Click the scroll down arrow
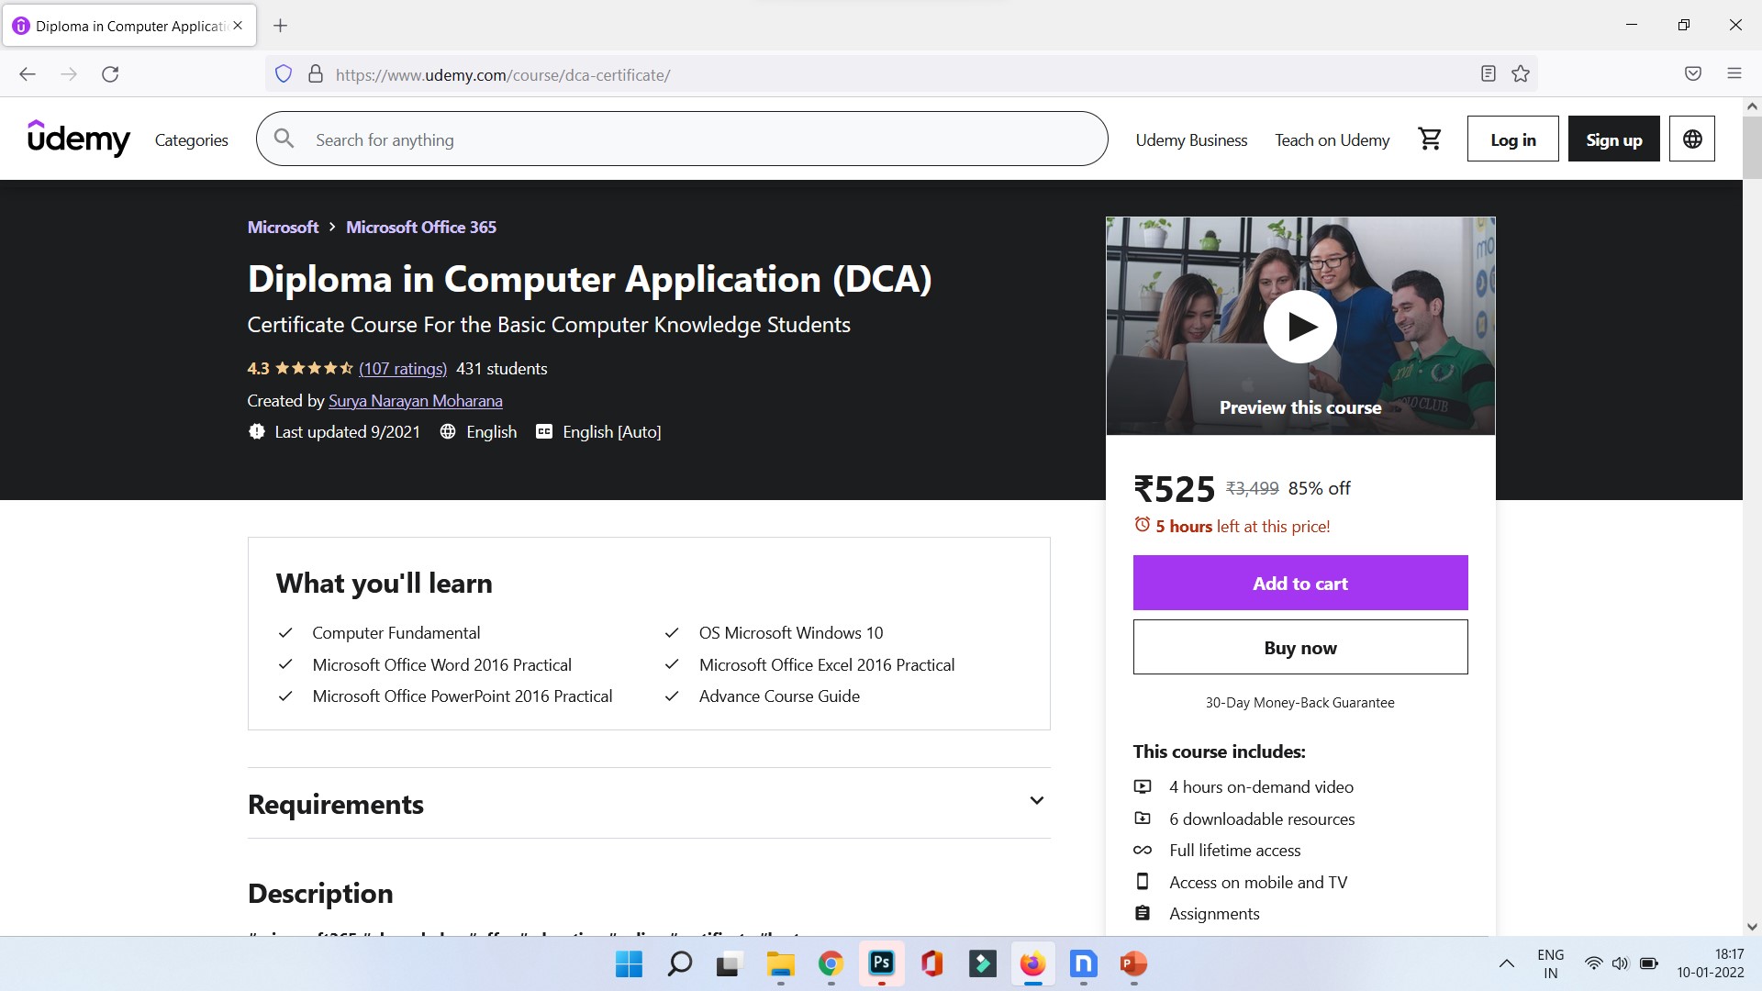 click(1751, 927)
